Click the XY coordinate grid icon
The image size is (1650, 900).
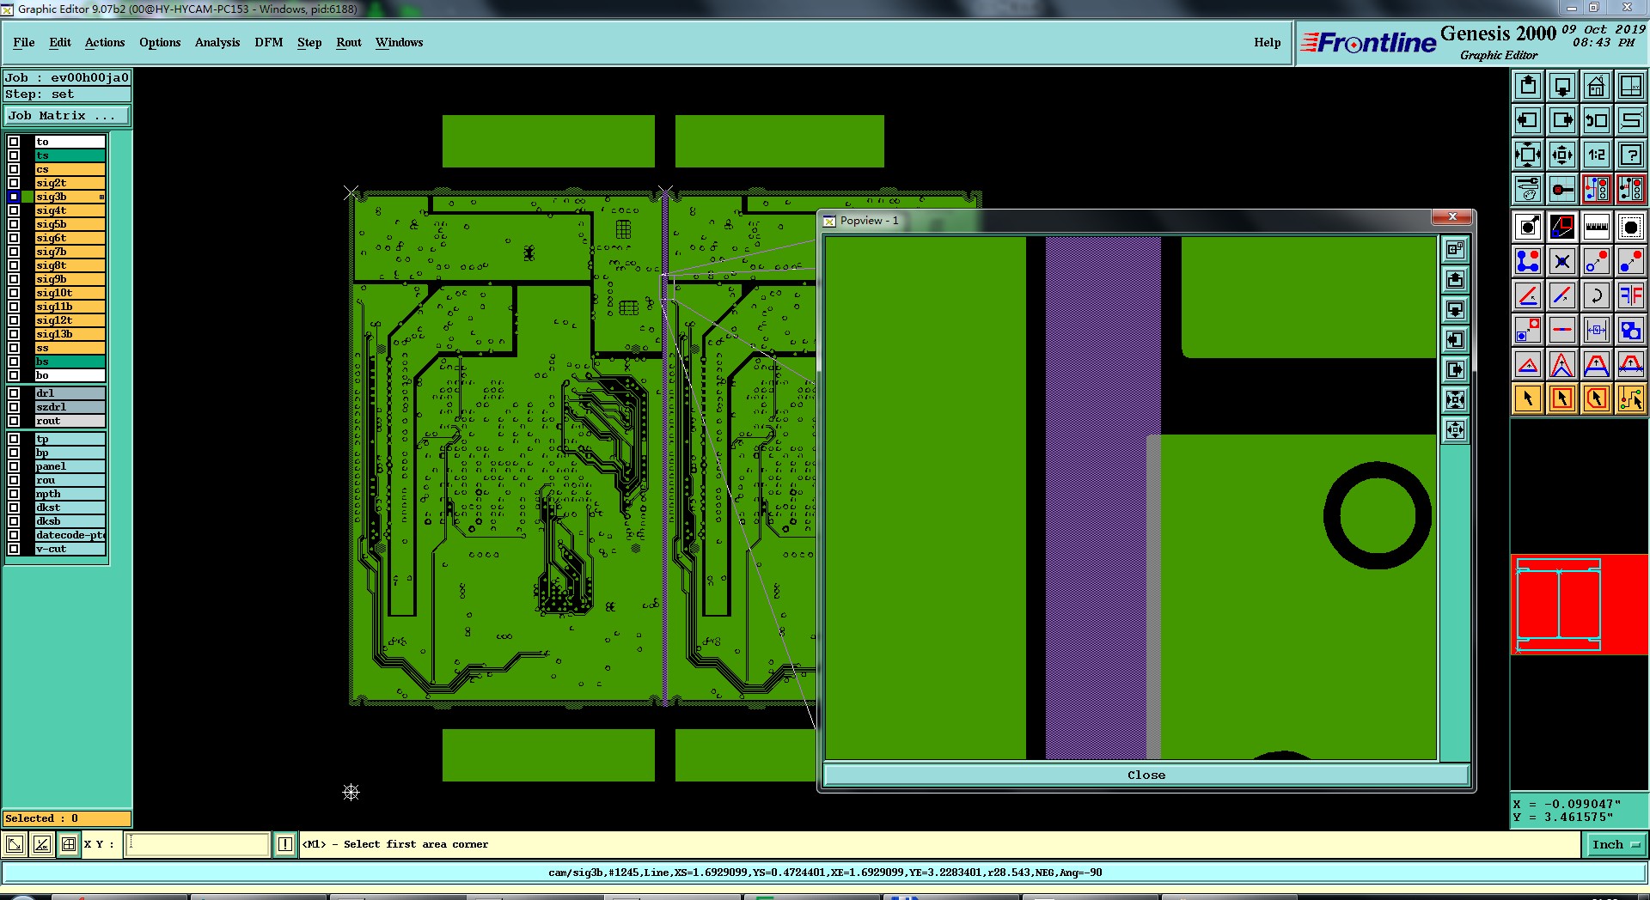1631,86
